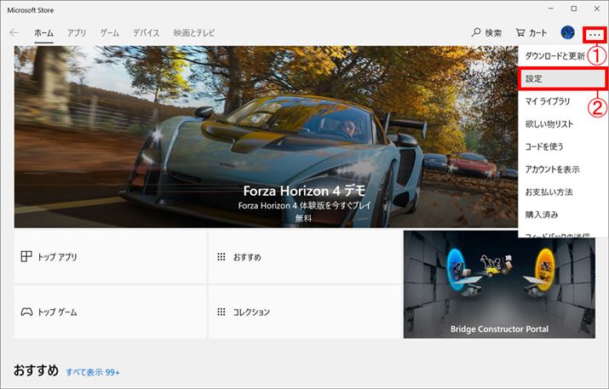The width and height of the screenshot is (609, 389).
Task: Click the コレクション dots icon
Action: pos(221,312)
